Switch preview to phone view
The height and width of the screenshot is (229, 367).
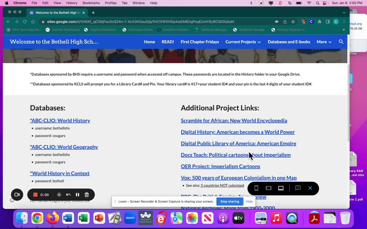pyautogui.click(x=256, y=188)
